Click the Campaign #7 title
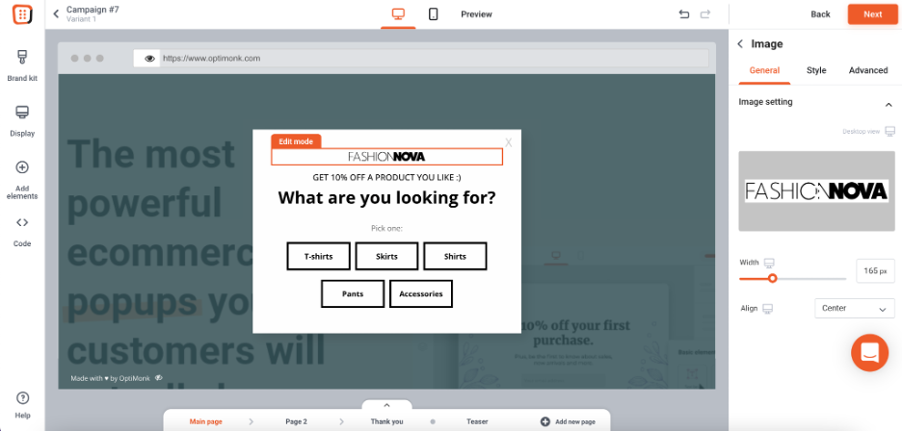Viewport: 902px width, 431px height. tap(93, 10)
